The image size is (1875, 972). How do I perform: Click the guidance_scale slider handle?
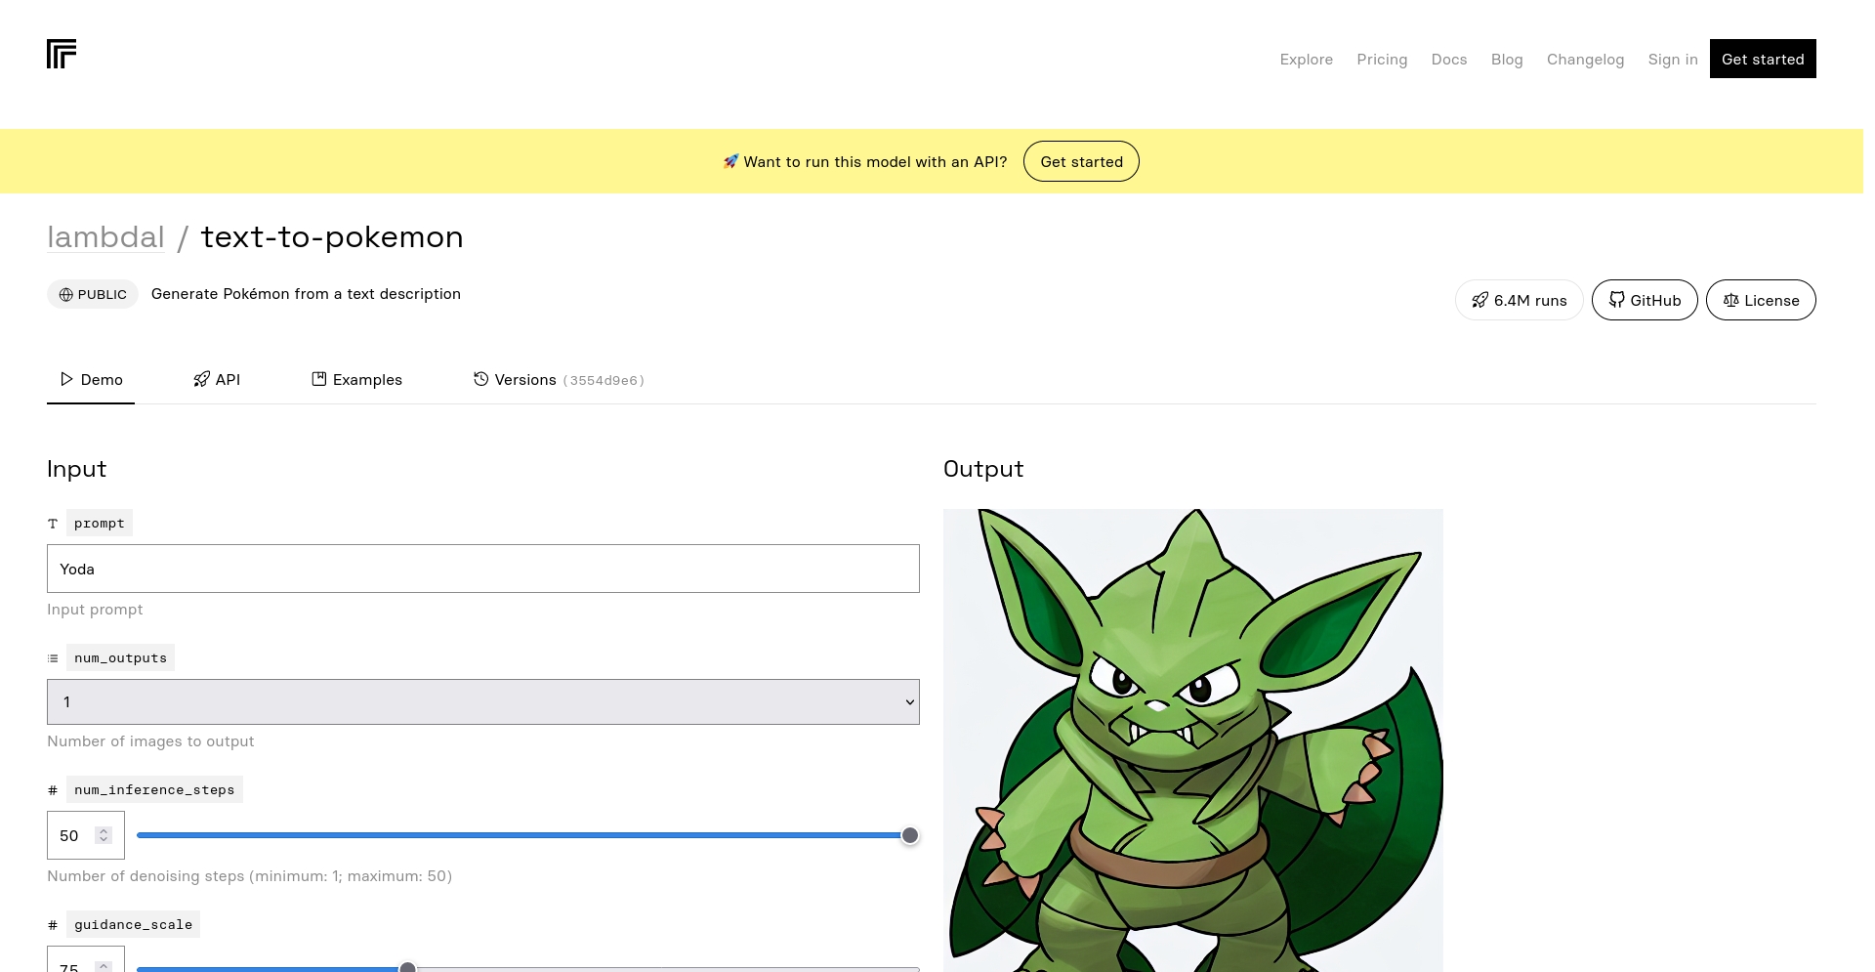pos(408,967)
